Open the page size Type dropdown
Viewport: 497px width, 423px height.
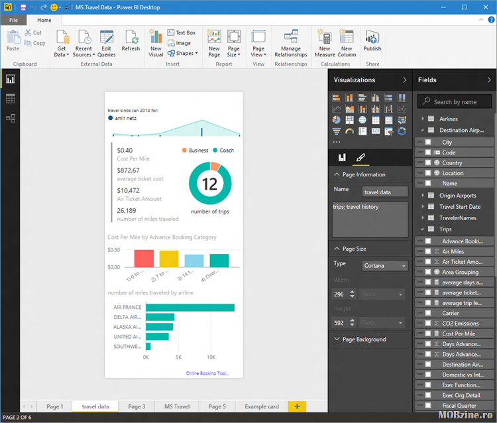pos(385,265)
